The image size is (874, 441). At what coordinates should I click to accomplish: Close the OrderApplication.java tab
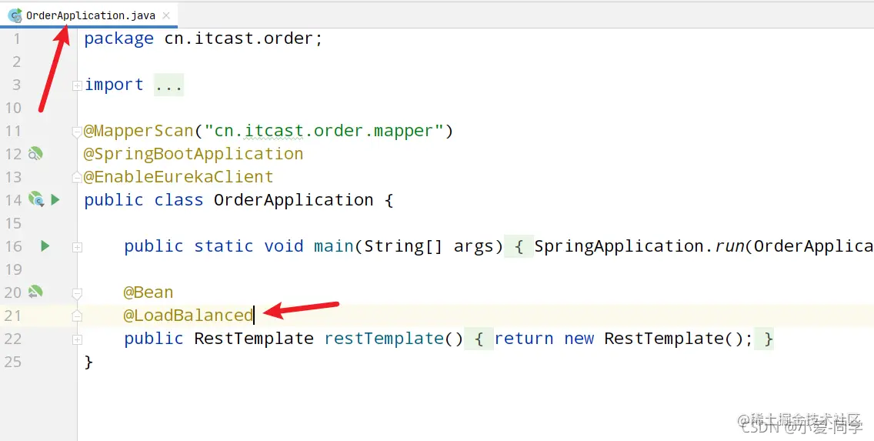click(x=166, y=15)
